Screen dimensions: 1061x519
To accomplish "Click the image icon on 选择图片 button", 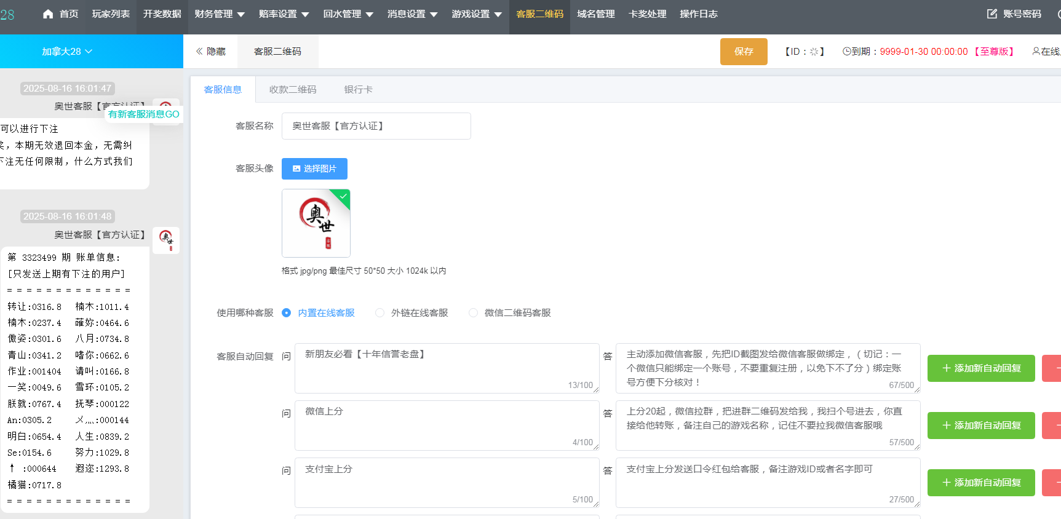I will click(296, 168).
